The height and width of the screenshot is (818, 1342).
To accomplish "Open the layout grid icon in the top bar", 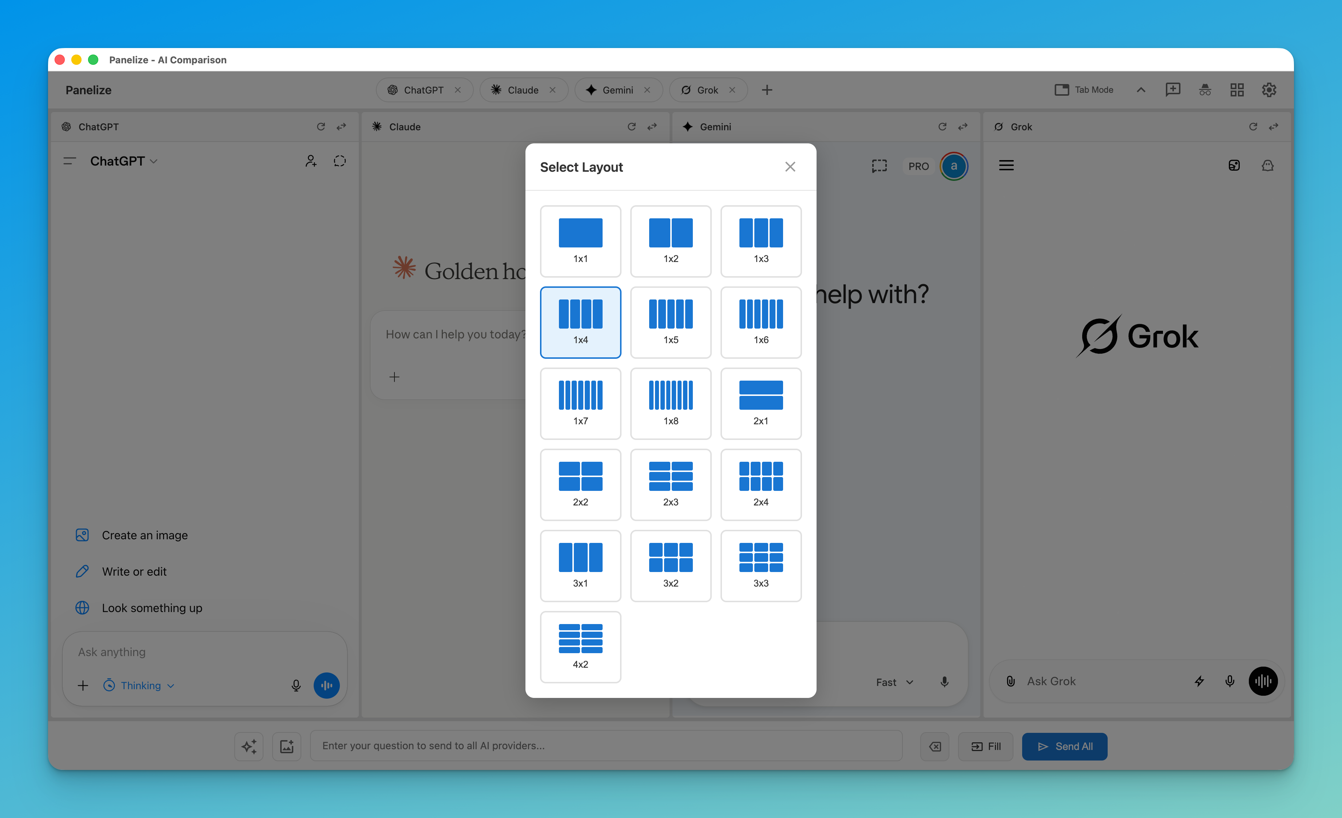I will point(1237,90).
